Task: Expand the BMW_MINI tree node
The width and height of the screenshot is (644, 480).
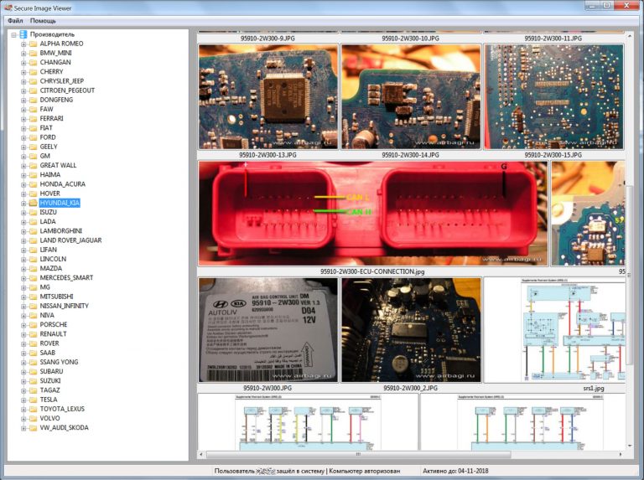Action: pos(23,53)
